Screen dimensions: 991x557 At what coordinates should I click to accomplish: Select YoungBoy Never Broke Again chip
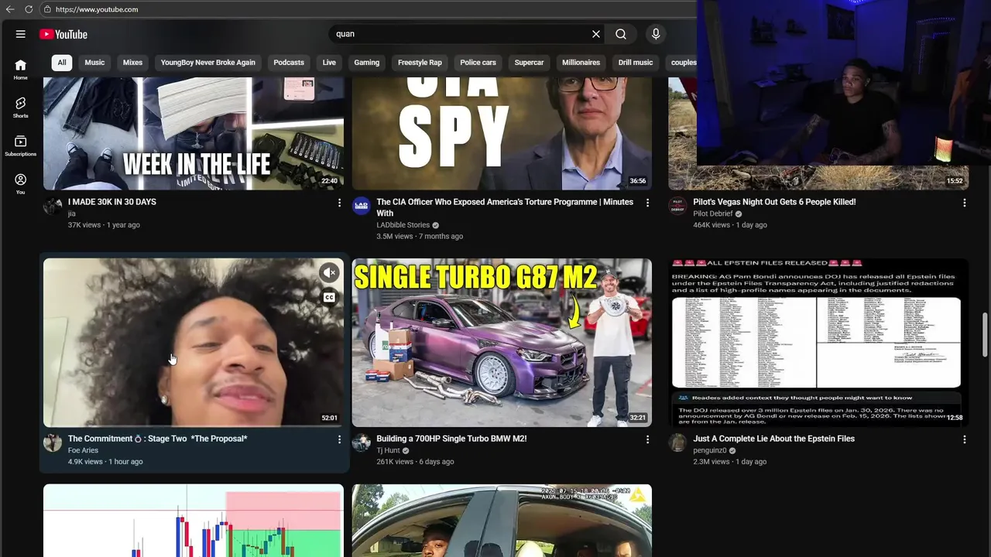click(x=208, y=63)
